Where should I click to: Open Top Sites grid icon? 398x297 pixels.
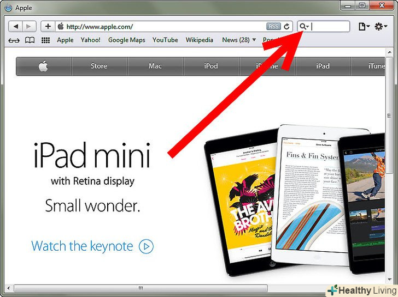tap(45, 40)
